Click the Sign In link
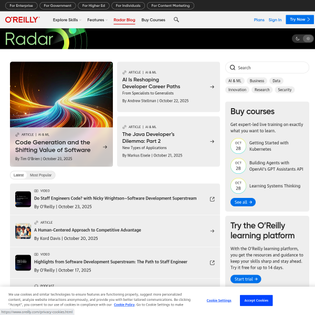315x315 pixels. (x=275, y=20)
